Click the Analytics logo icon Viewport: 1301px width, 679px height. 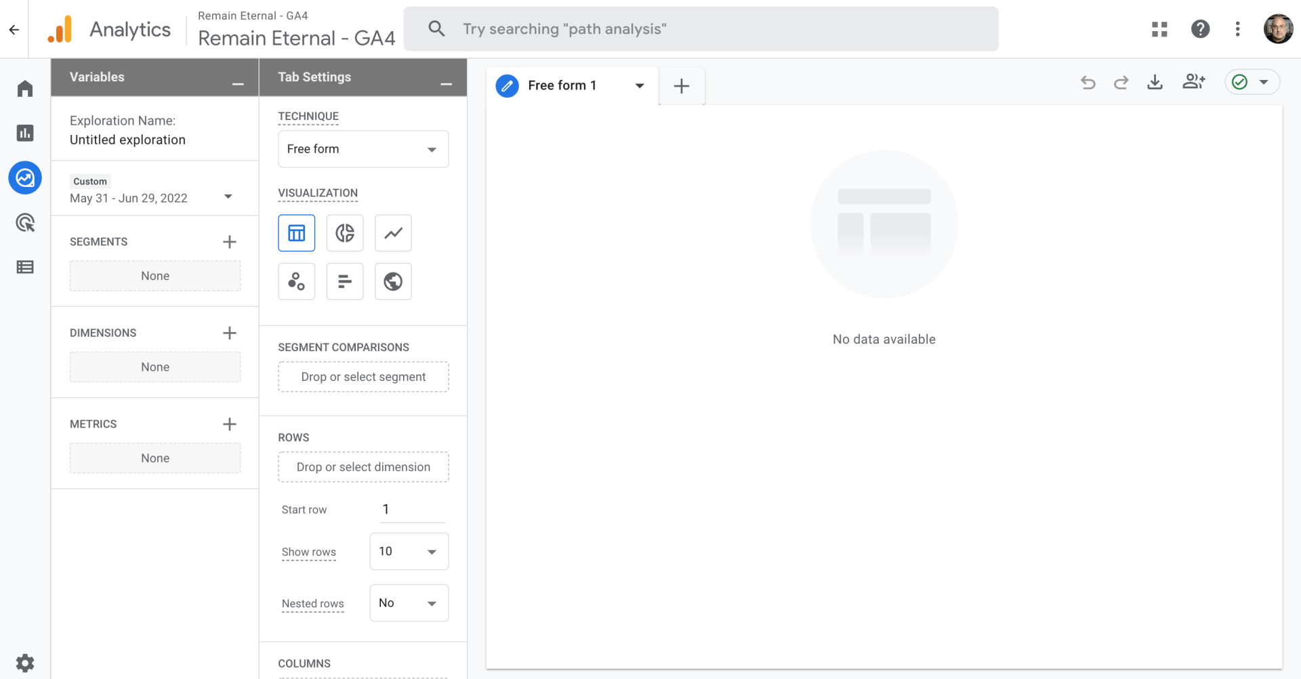click(x=60, y=29)
